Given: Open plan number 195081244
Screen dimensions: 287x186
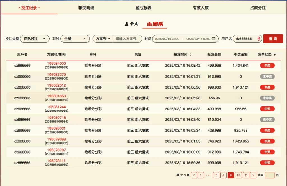Looking at the screenshot, I should click(56, 107).
